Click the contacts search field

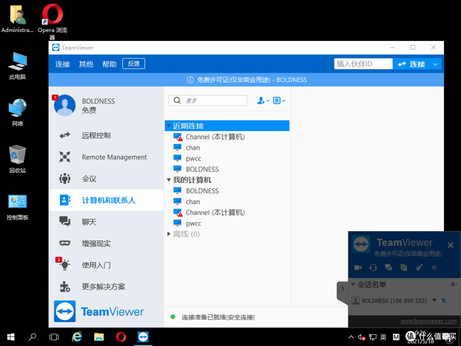[208, 101]
